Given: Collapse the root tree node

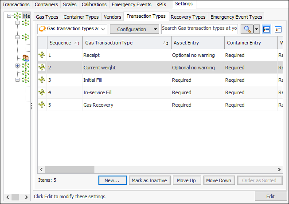Looking at the screenshot, I should tap(10, 16).
